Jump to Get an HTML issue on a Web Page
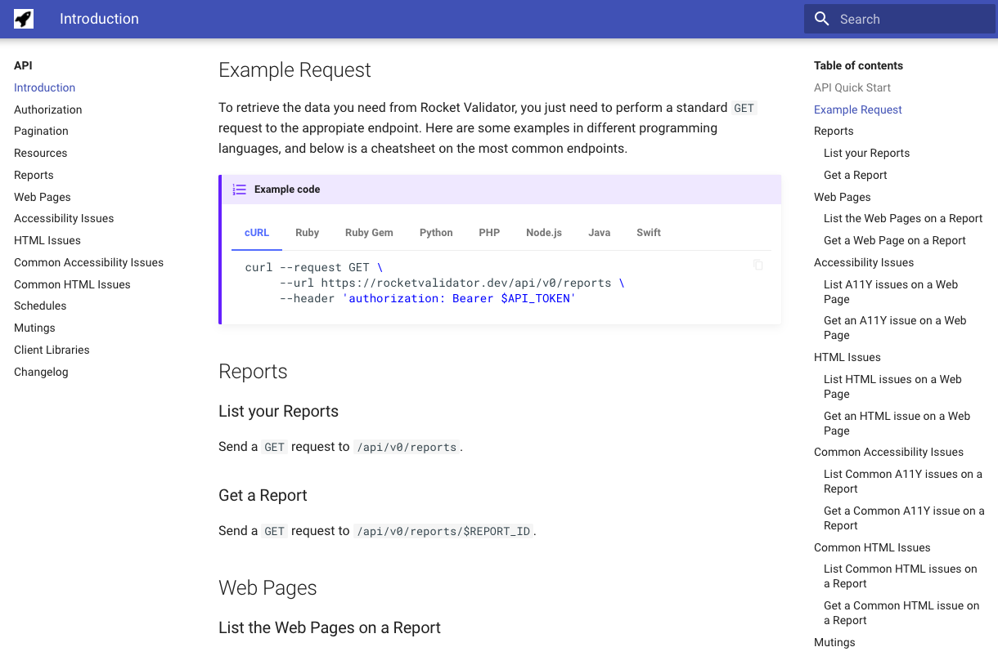Image resolution: width=998 pixels, height=656 pixels. pyautogui.click(x=897, y=423)
